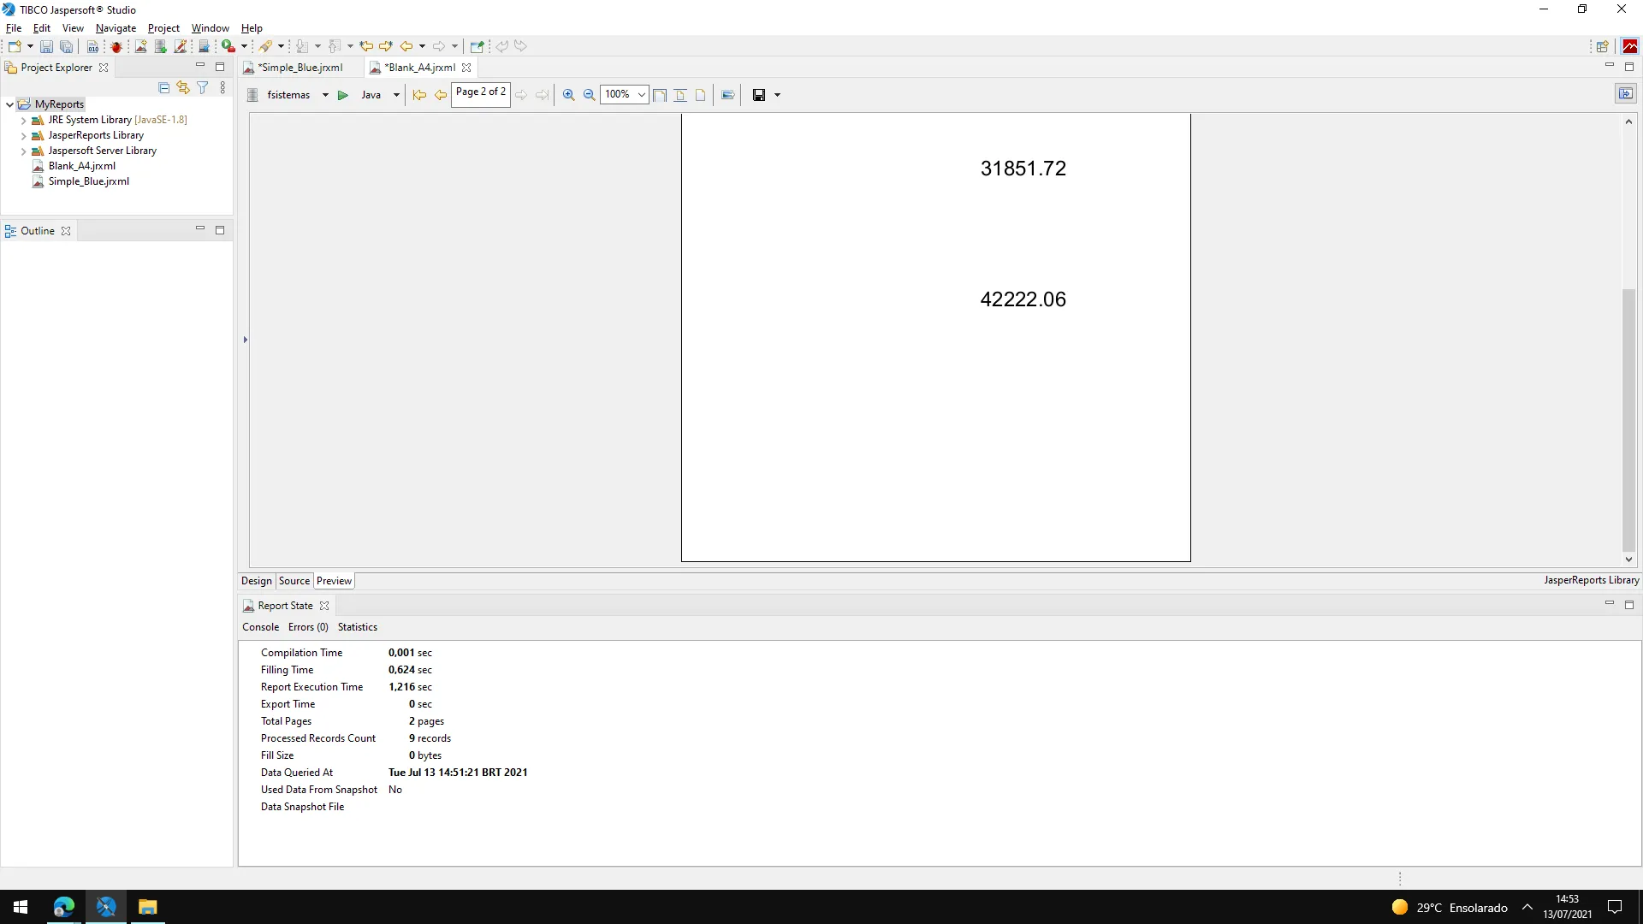Open the 100% zoom level dropdown

point(641,95)
